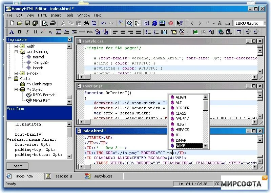
Task: Click sastyle.css window scroll right arrow
Action: coord(254,77)
